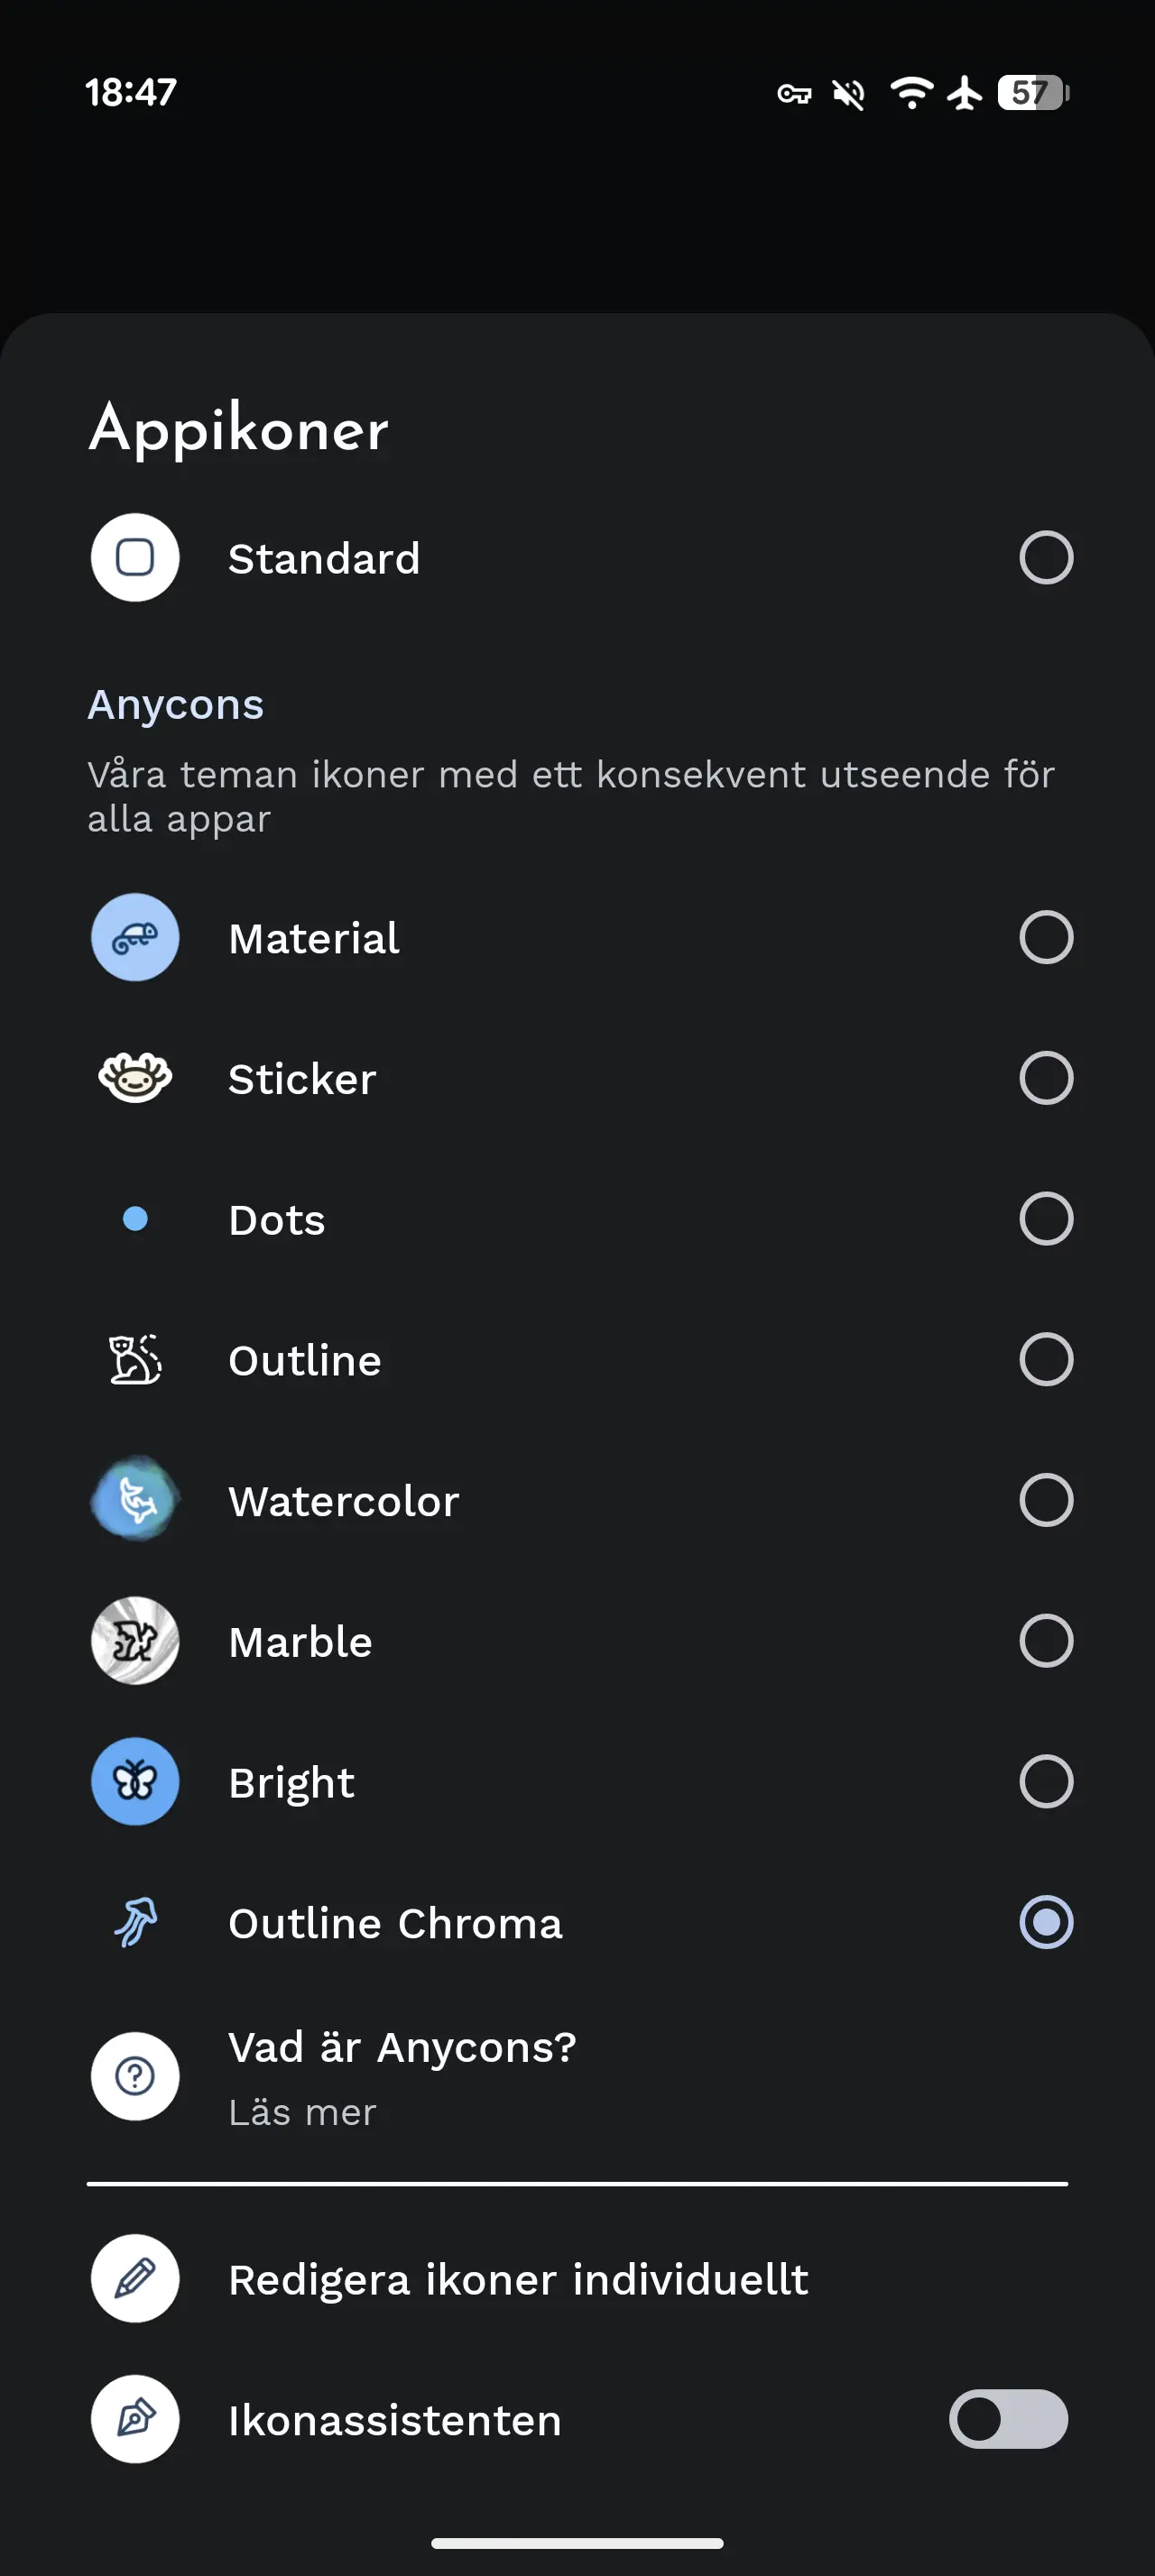Pick the Marble theme label
The image size is (1155, 2576).
(300, 1642)
